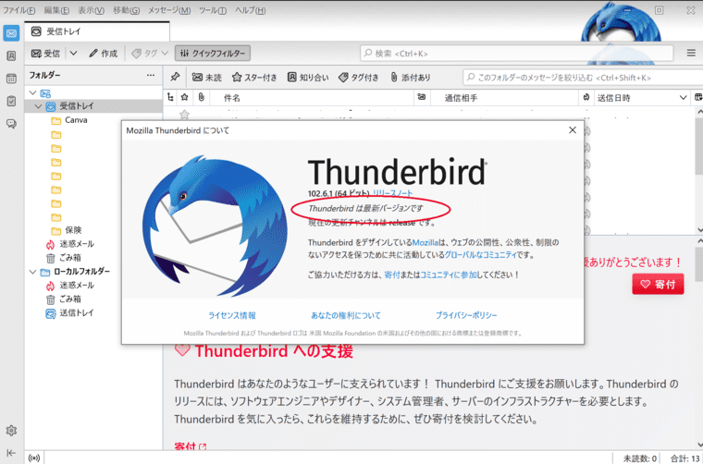Open the Tasks space icon
Image resolution: width=703 pixels, height=464 pixels.
click(11, 101)
